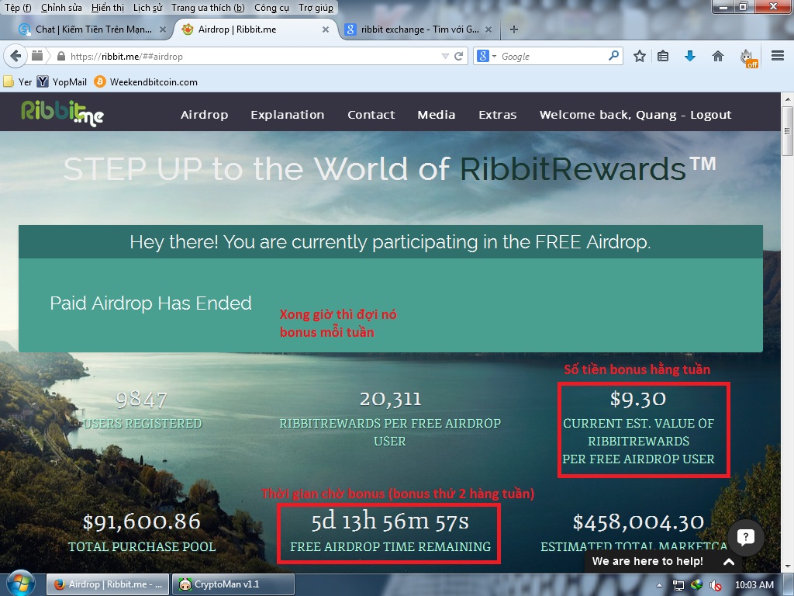Close the Chat | Kiếm Tiền Trên Mạng tab
Image resolution: width=794 pixels, height=596 pixels.
(163, 29)
